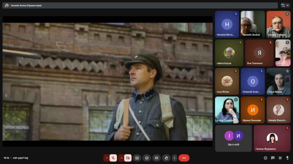This screenshot has height=164, width=293.
Task: Raise hand using the hand icon
Action: click(x=166, y=158)
